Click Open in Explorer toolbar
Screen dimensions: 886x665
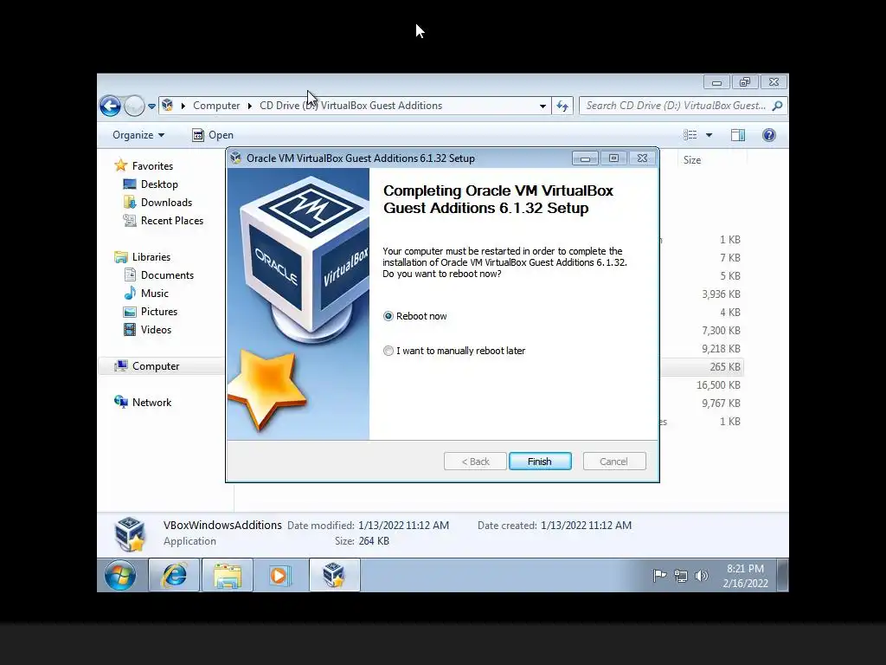tap(213, 135)
